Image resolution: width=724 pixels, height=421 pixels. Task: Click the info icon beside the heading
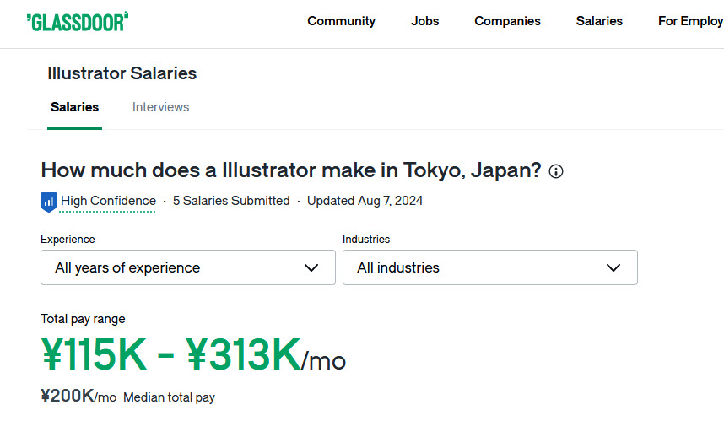pyautogui.click(x=556, y=171)
